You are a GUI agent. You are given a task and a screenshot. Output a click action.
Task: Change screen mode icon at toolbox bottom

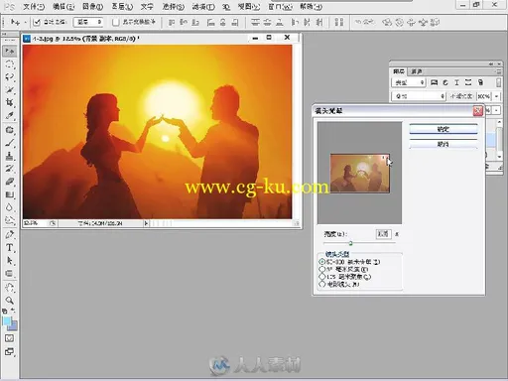coord(9,351)
